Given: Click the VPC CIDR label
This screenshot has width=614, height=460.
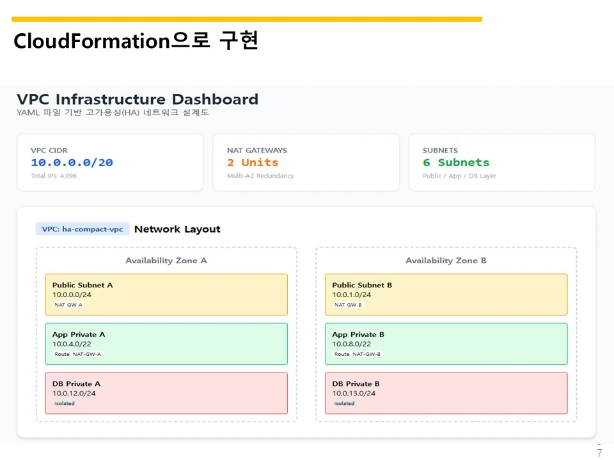Looking at the screenshot, I should click(x=49, y=150).
